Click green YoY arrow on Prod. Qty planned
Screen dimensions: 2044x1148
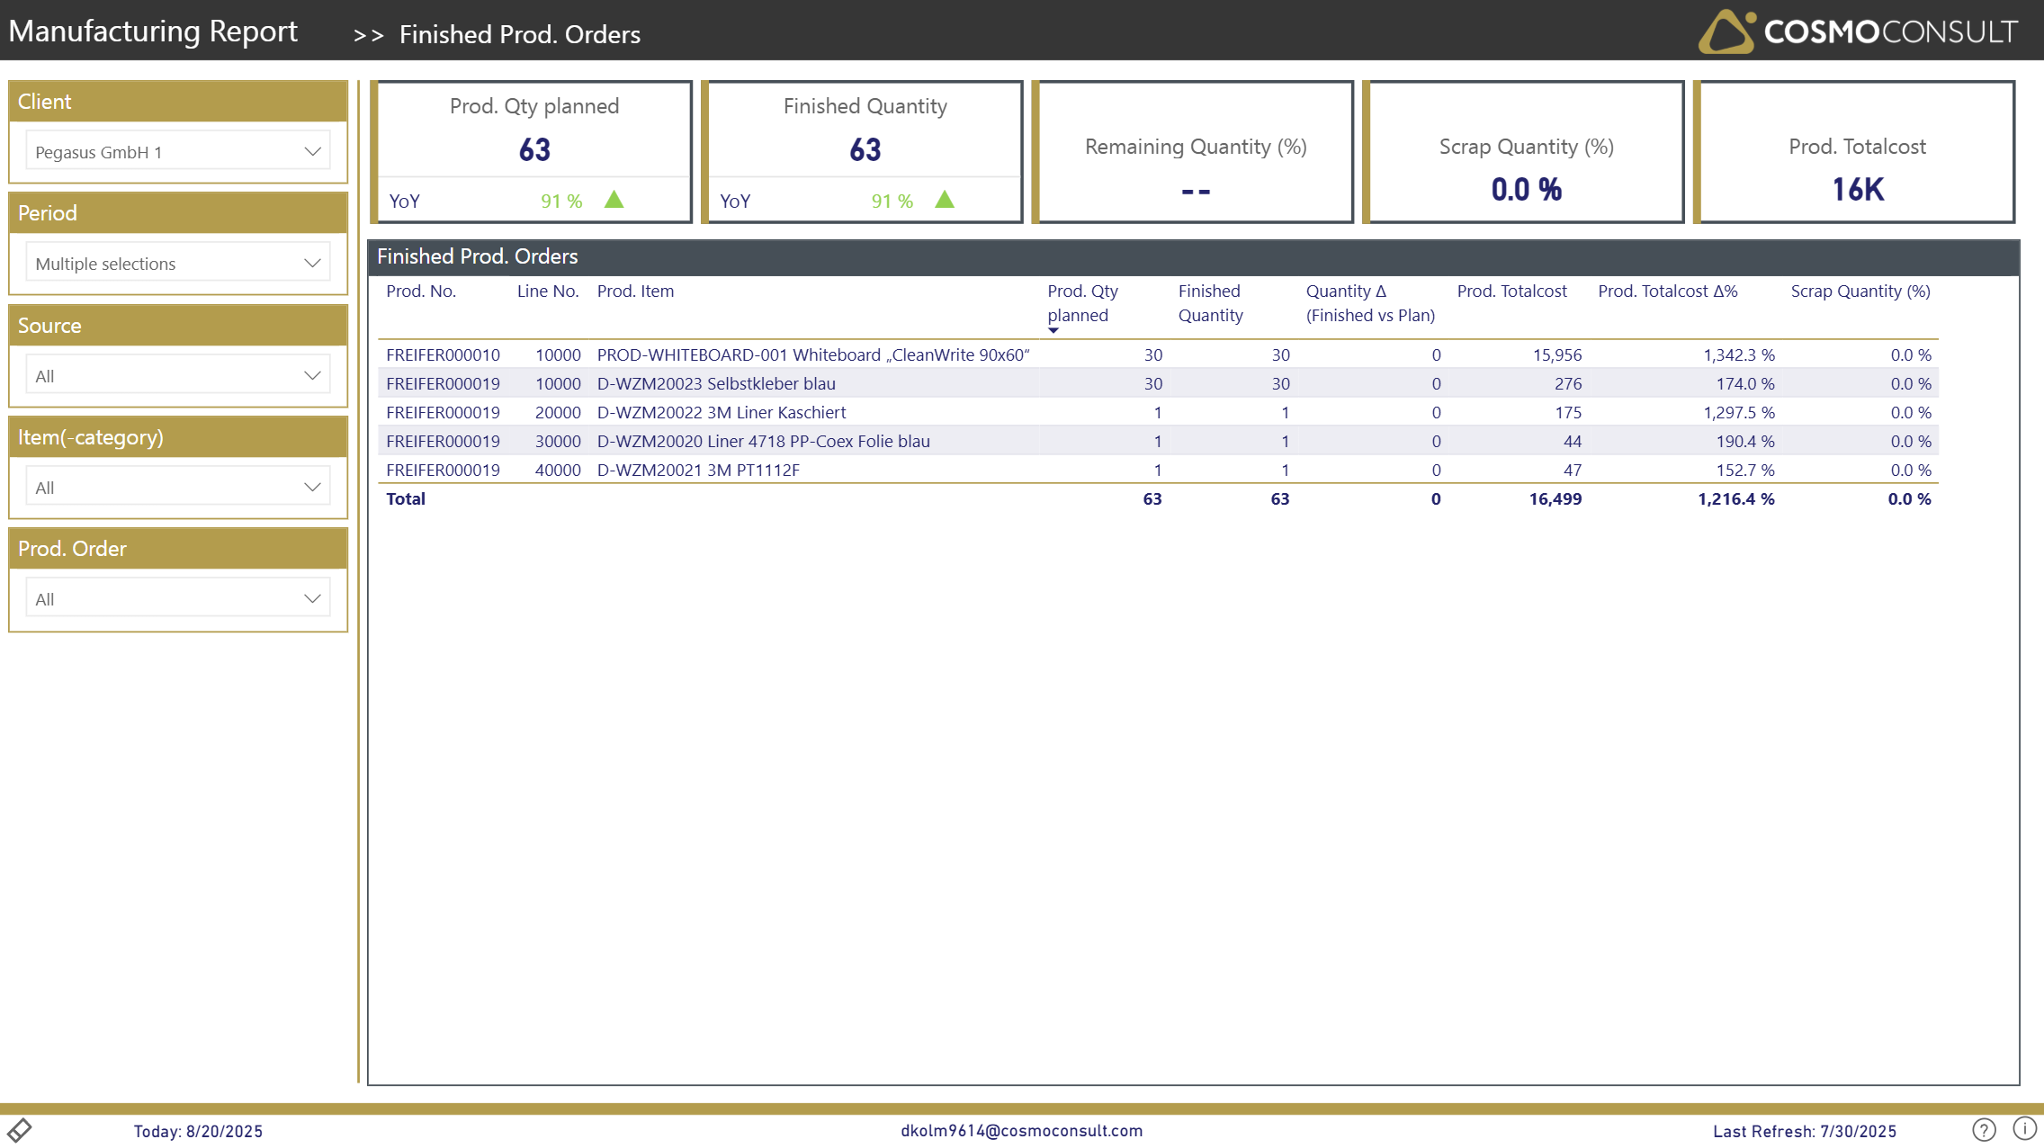pyautogui.click(x=614, y=200)
